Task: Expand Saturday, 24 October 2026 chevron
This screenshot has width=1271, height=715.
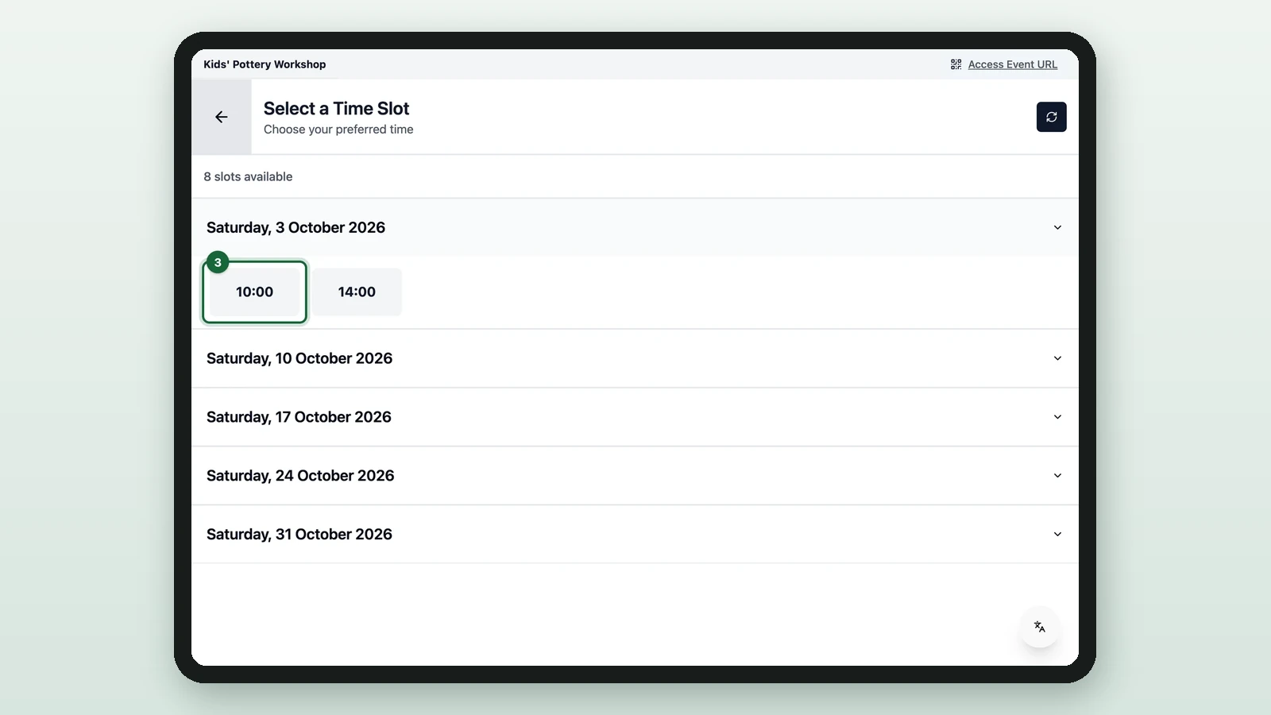Action: point(1057,476)
